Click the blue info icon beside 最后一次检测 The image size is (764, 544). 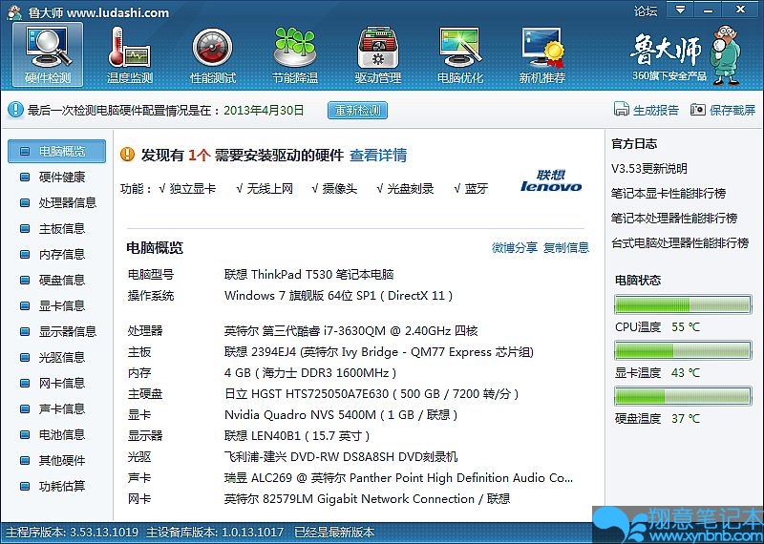tap(15, 110)
